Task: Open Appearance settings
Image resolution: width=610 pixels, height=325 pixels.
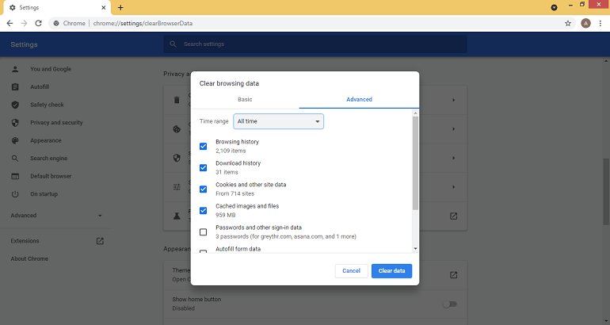Action: coord(46,140)
